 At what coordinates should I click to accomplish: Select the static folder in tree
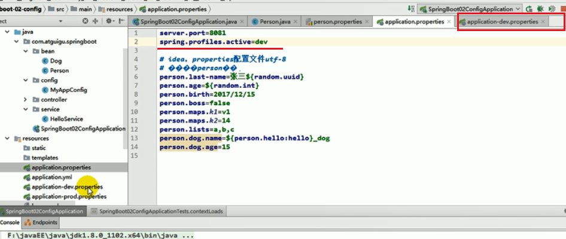[39, 148]
